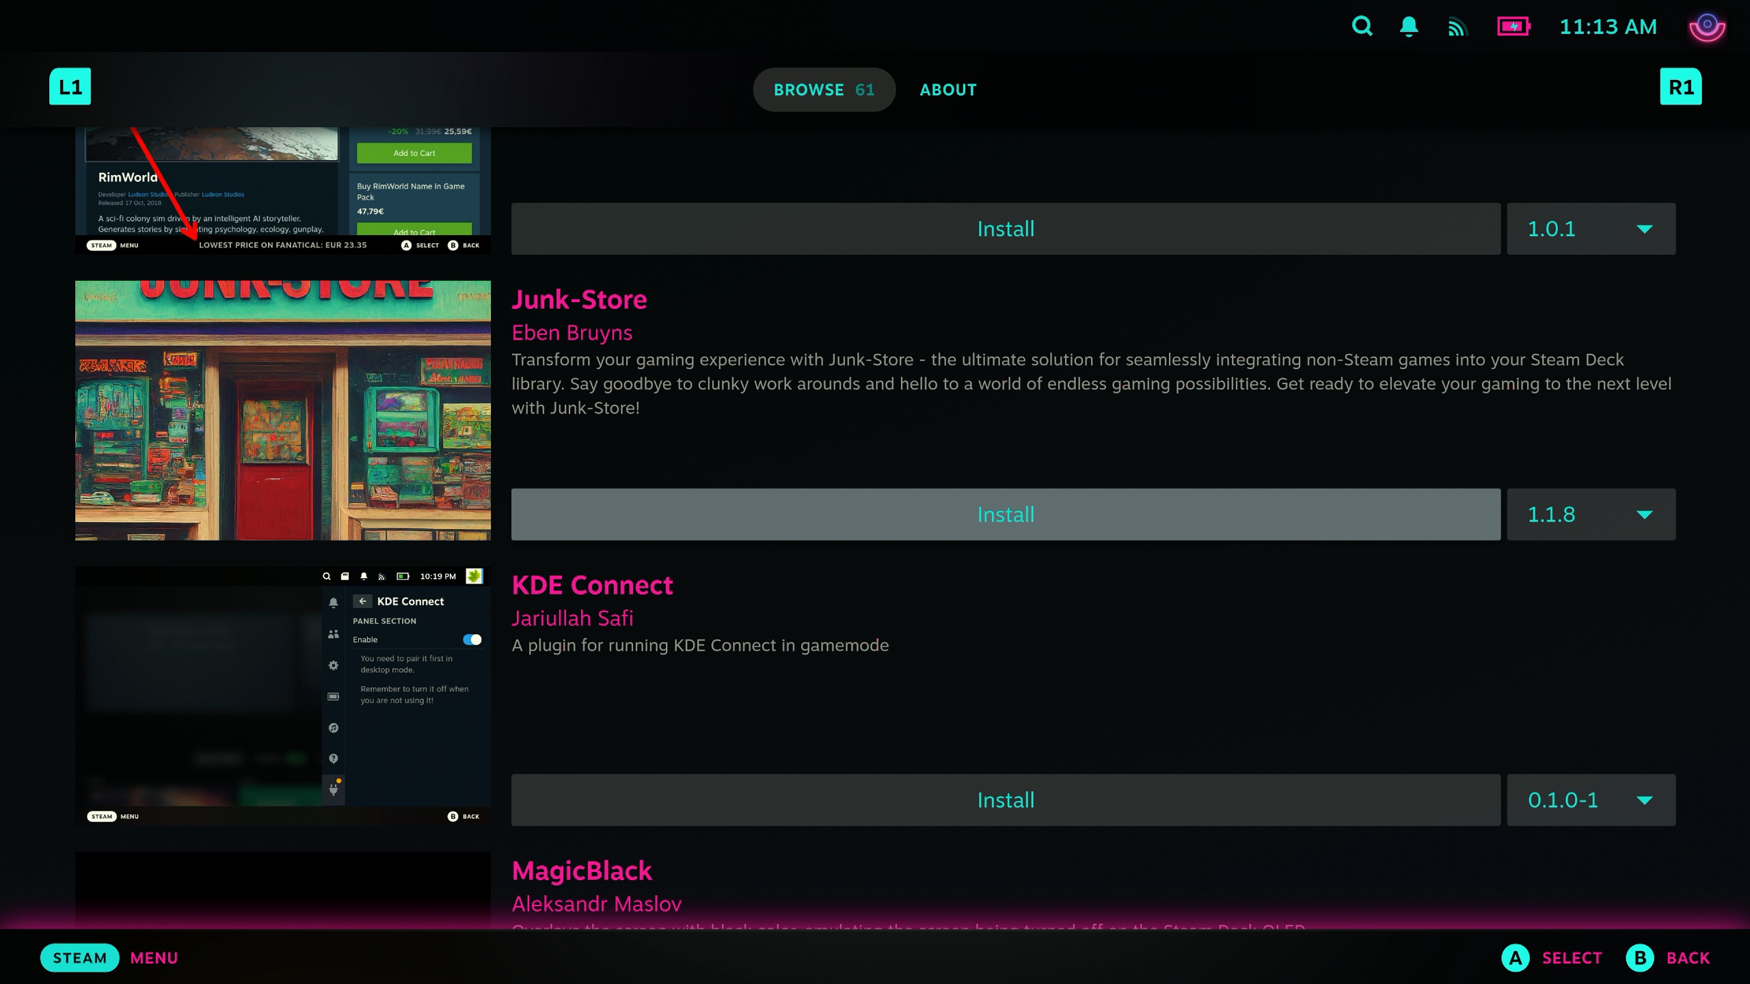Click the KDE Connect plugin title
The width and height of the screenshot is (1750, 984).
592,585
